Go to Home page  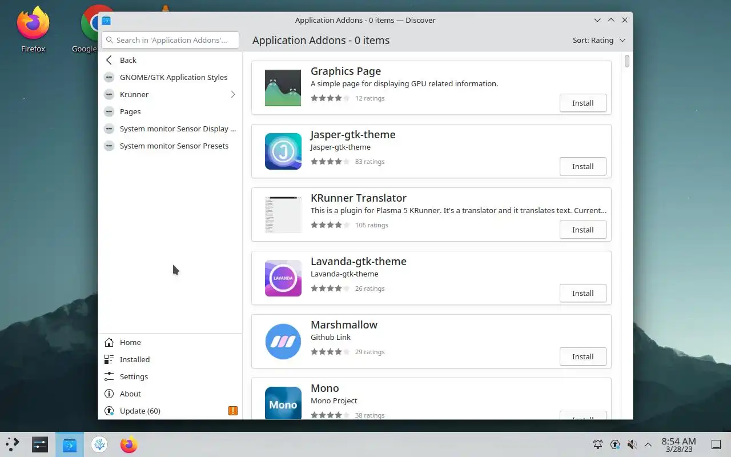click(170, 342)
